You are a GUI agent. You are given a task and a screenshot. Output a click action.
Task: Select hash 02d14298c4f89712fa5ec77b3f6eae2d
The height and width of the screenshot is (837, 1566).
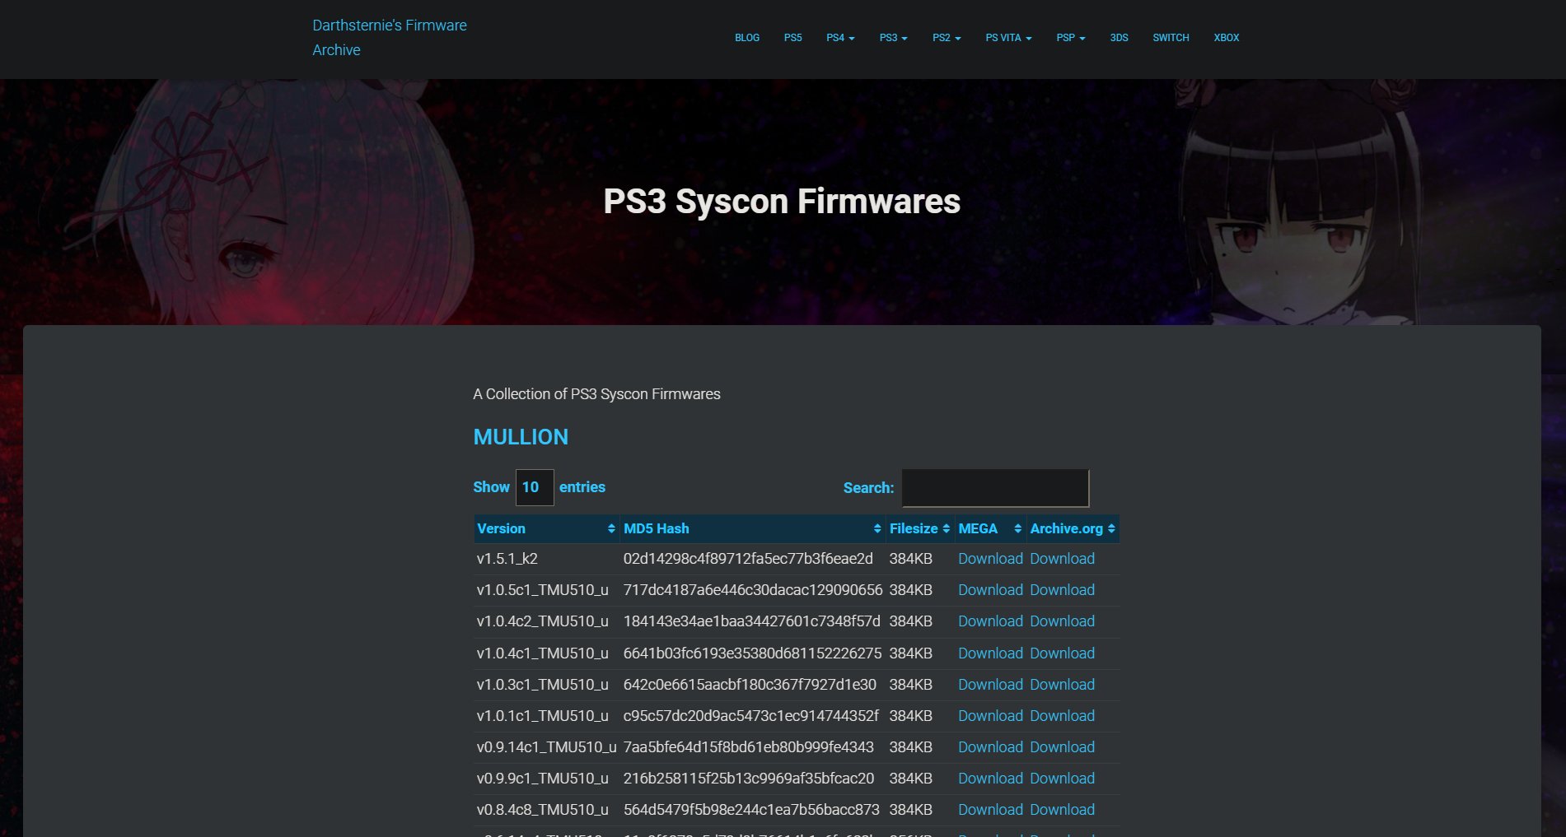(x=748, y=559)
